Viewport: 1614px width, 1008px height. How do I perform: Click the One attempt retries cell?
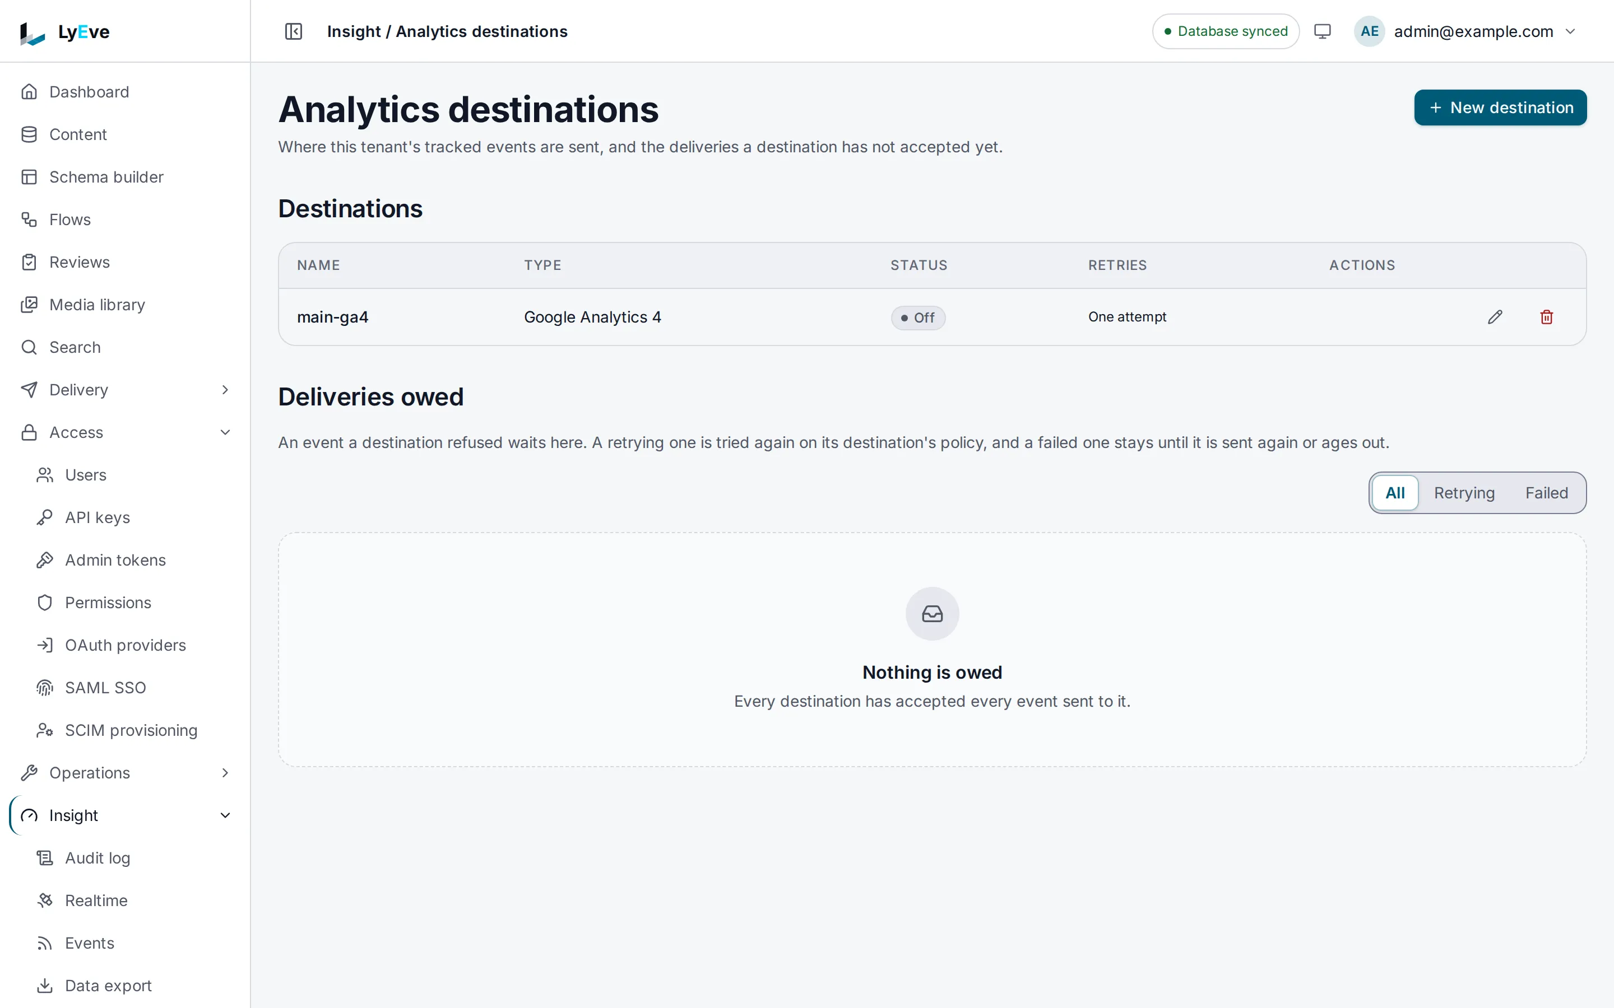(1127, 318)
